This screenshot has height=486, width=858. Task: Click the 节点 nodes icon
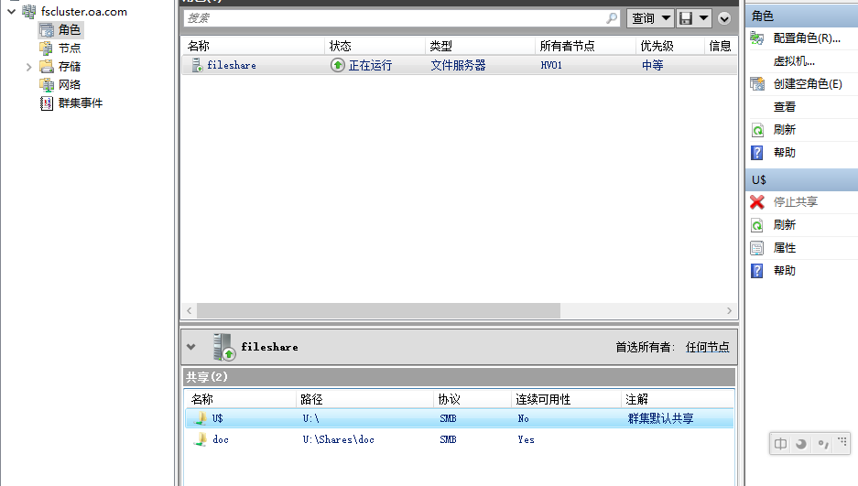click(x=47, y=49)
